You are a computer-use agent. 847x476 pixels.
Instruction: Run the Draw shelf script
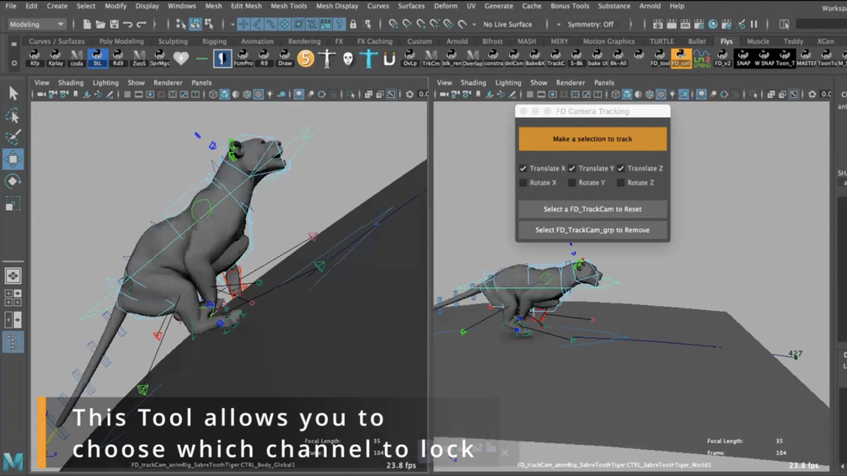pos(285,58)
